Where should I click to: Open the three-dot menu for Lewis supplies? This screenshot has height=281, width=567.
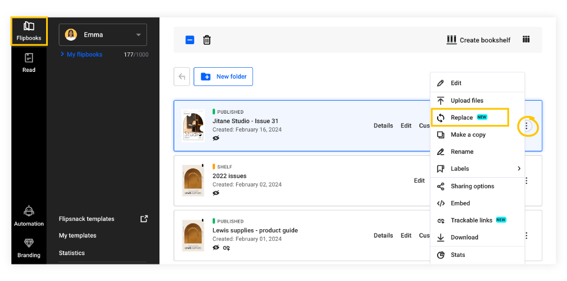click(526, 236)
